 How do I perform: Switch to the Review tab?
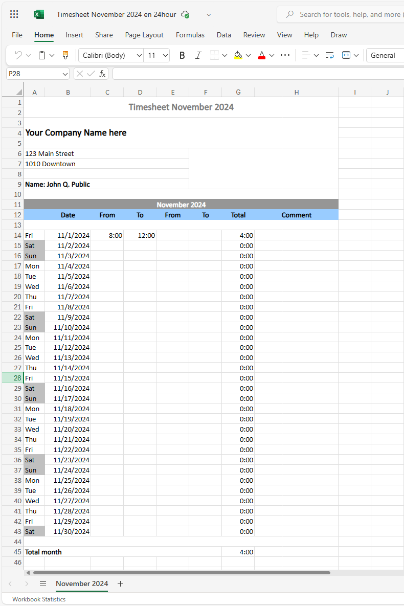254,35
